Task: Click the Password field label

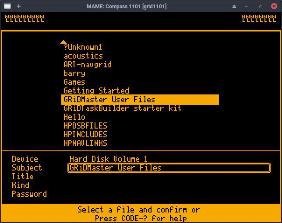Action: click(x=29, y=194)
